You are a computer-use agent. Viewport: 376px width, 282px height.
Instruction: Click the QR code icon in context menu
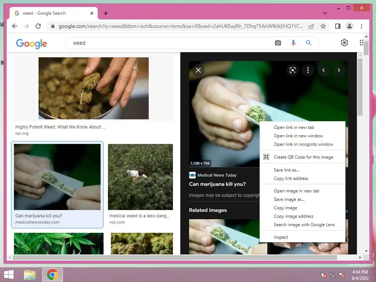click(x=266, y=157)
